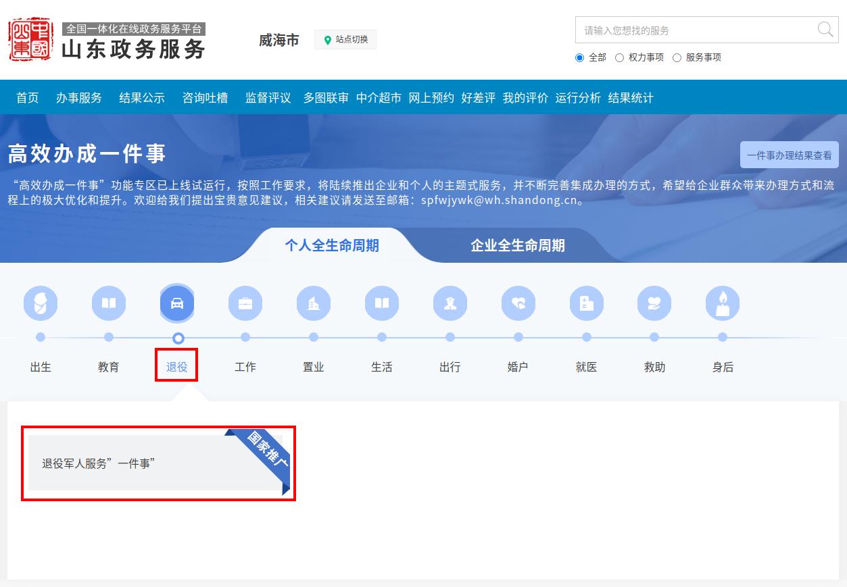Viewport: 847px width, 587px height.
Task: Click the highlighted 退役 car icon
Action: 177,303
